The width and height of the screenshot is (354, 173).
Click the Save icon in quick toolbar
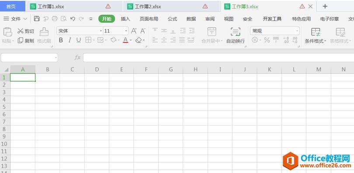point(37,19)
